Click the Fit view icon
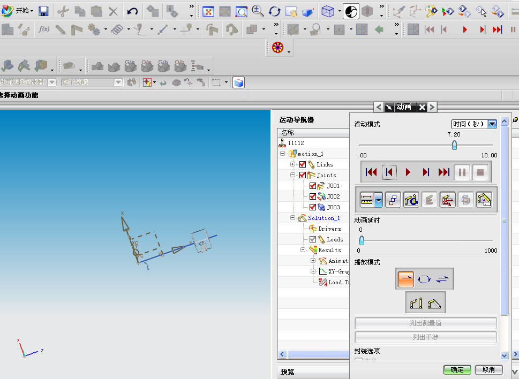519x379 pixels. (x=208, y=12)
